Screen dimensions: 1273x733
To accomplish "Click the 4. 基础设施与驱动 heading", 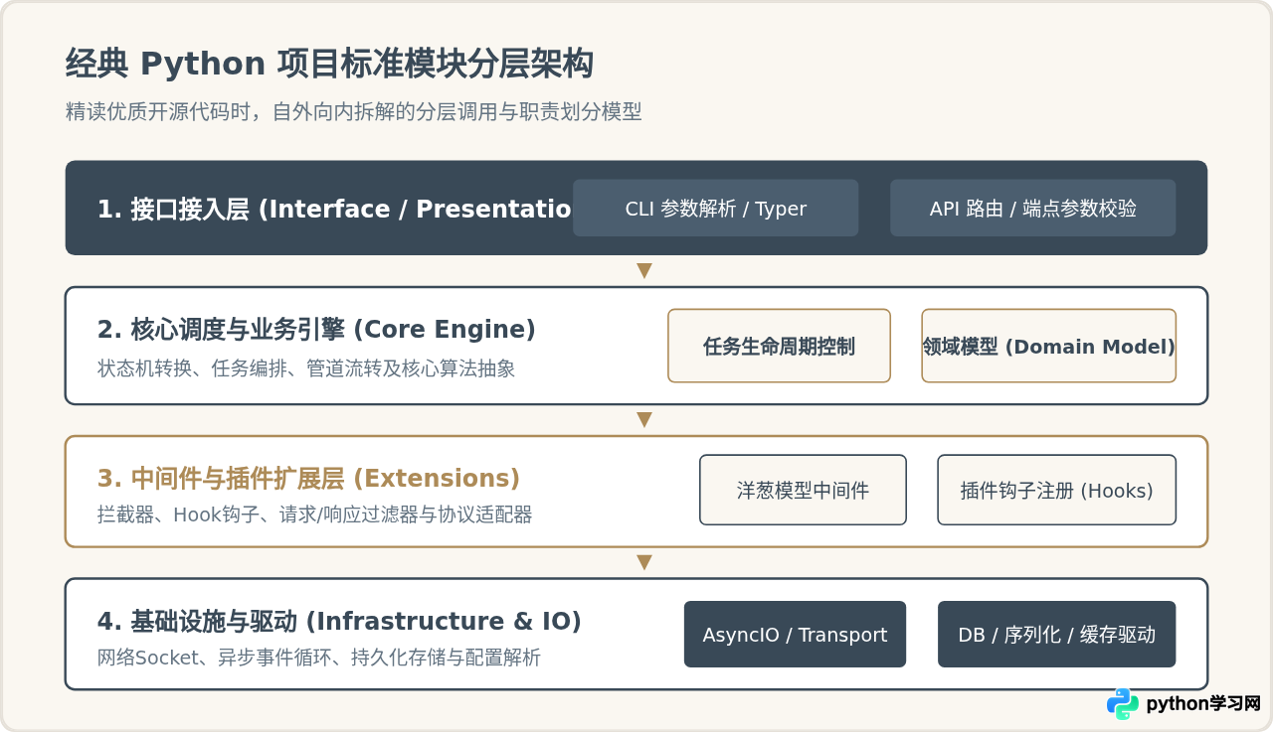I will [339, 621].
